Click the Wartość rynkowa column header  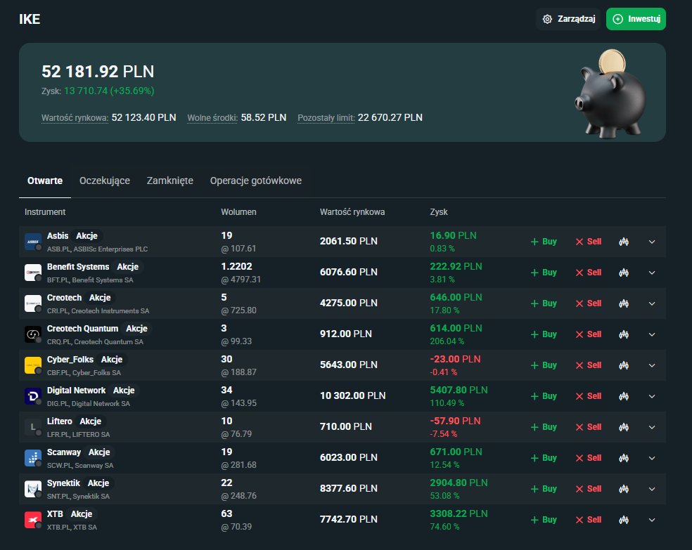[352, 212]
